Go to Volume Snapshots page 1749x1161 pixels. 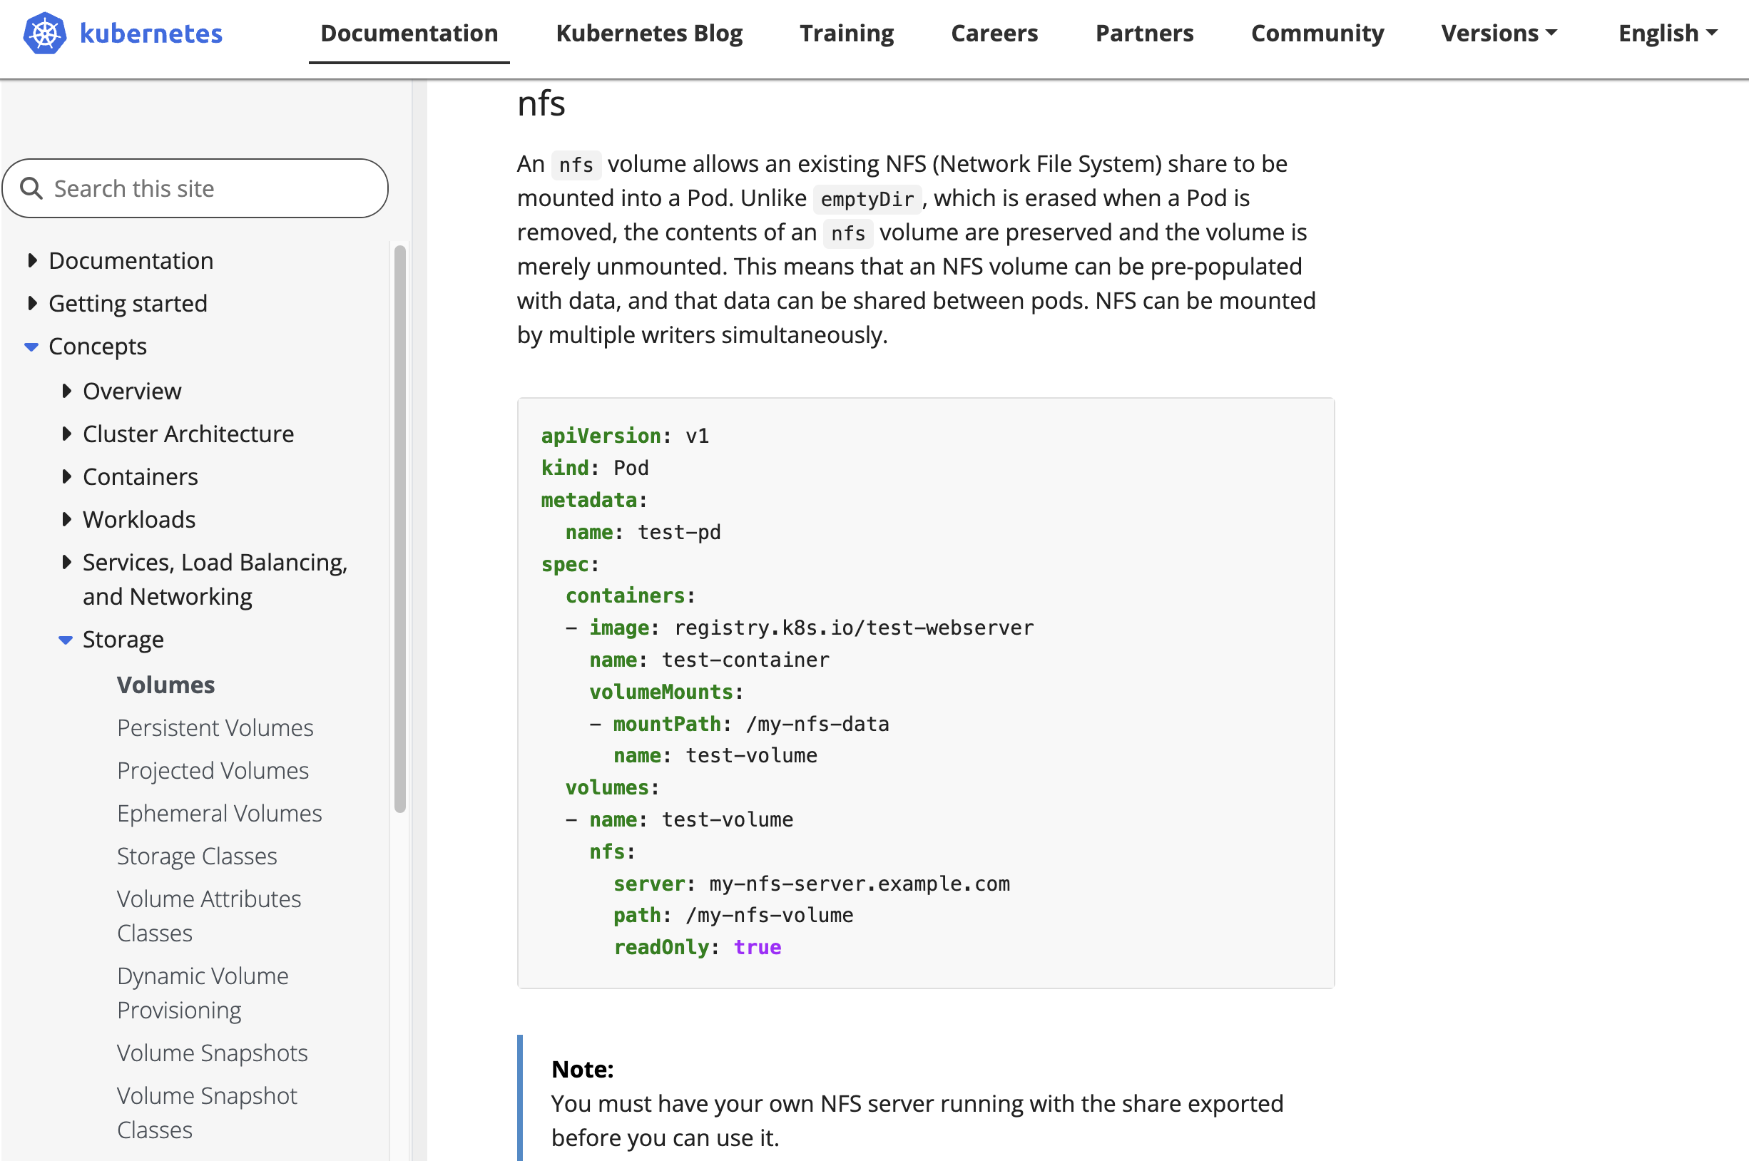[x=212, y=1053]
